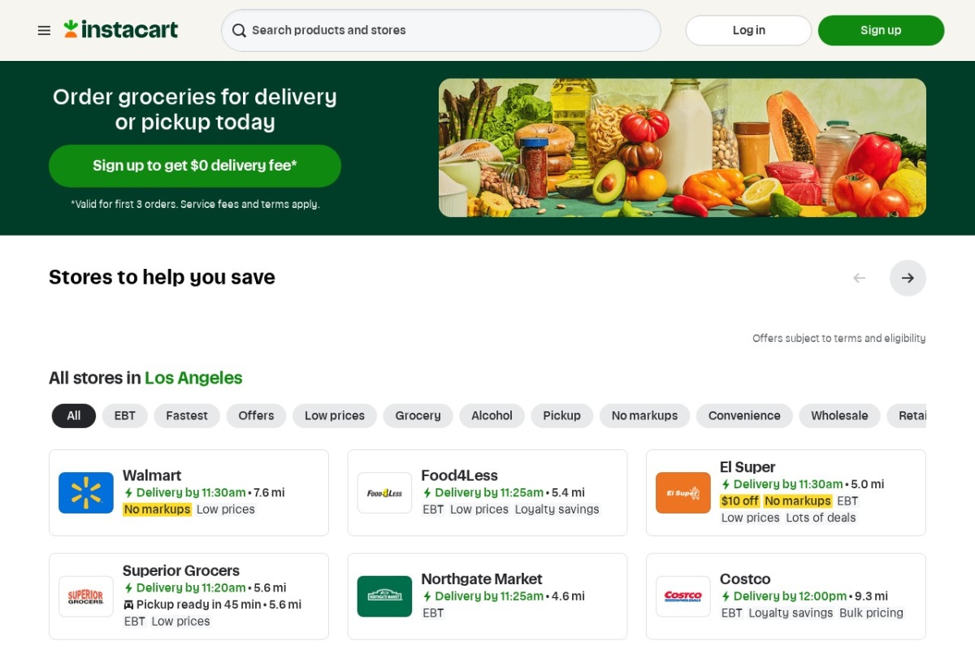Viewport: 975px width, 650px height.
Task: Select the All filter chip
Action: 74,415
